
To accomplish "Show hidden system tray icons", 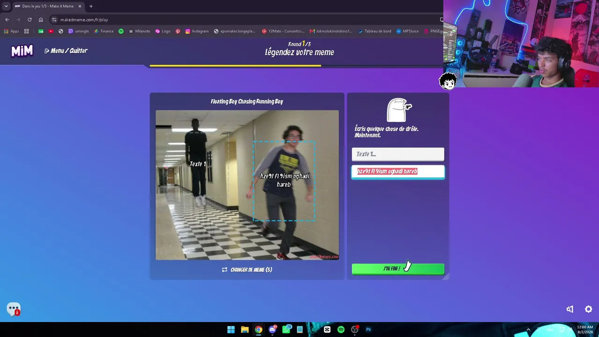I will 528,330.
